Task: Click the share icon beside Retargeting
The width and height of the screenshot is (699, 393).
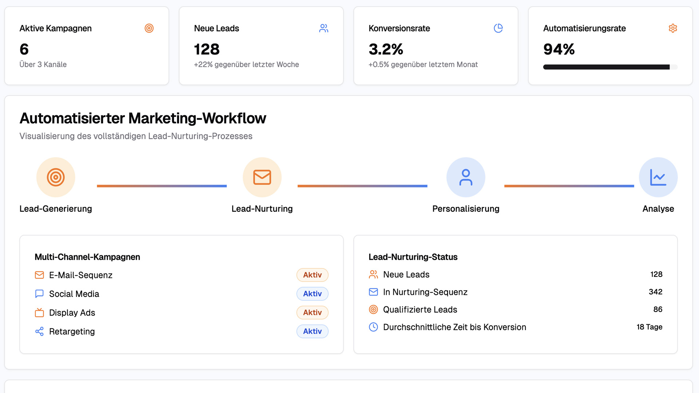Action: click(39, 331)
